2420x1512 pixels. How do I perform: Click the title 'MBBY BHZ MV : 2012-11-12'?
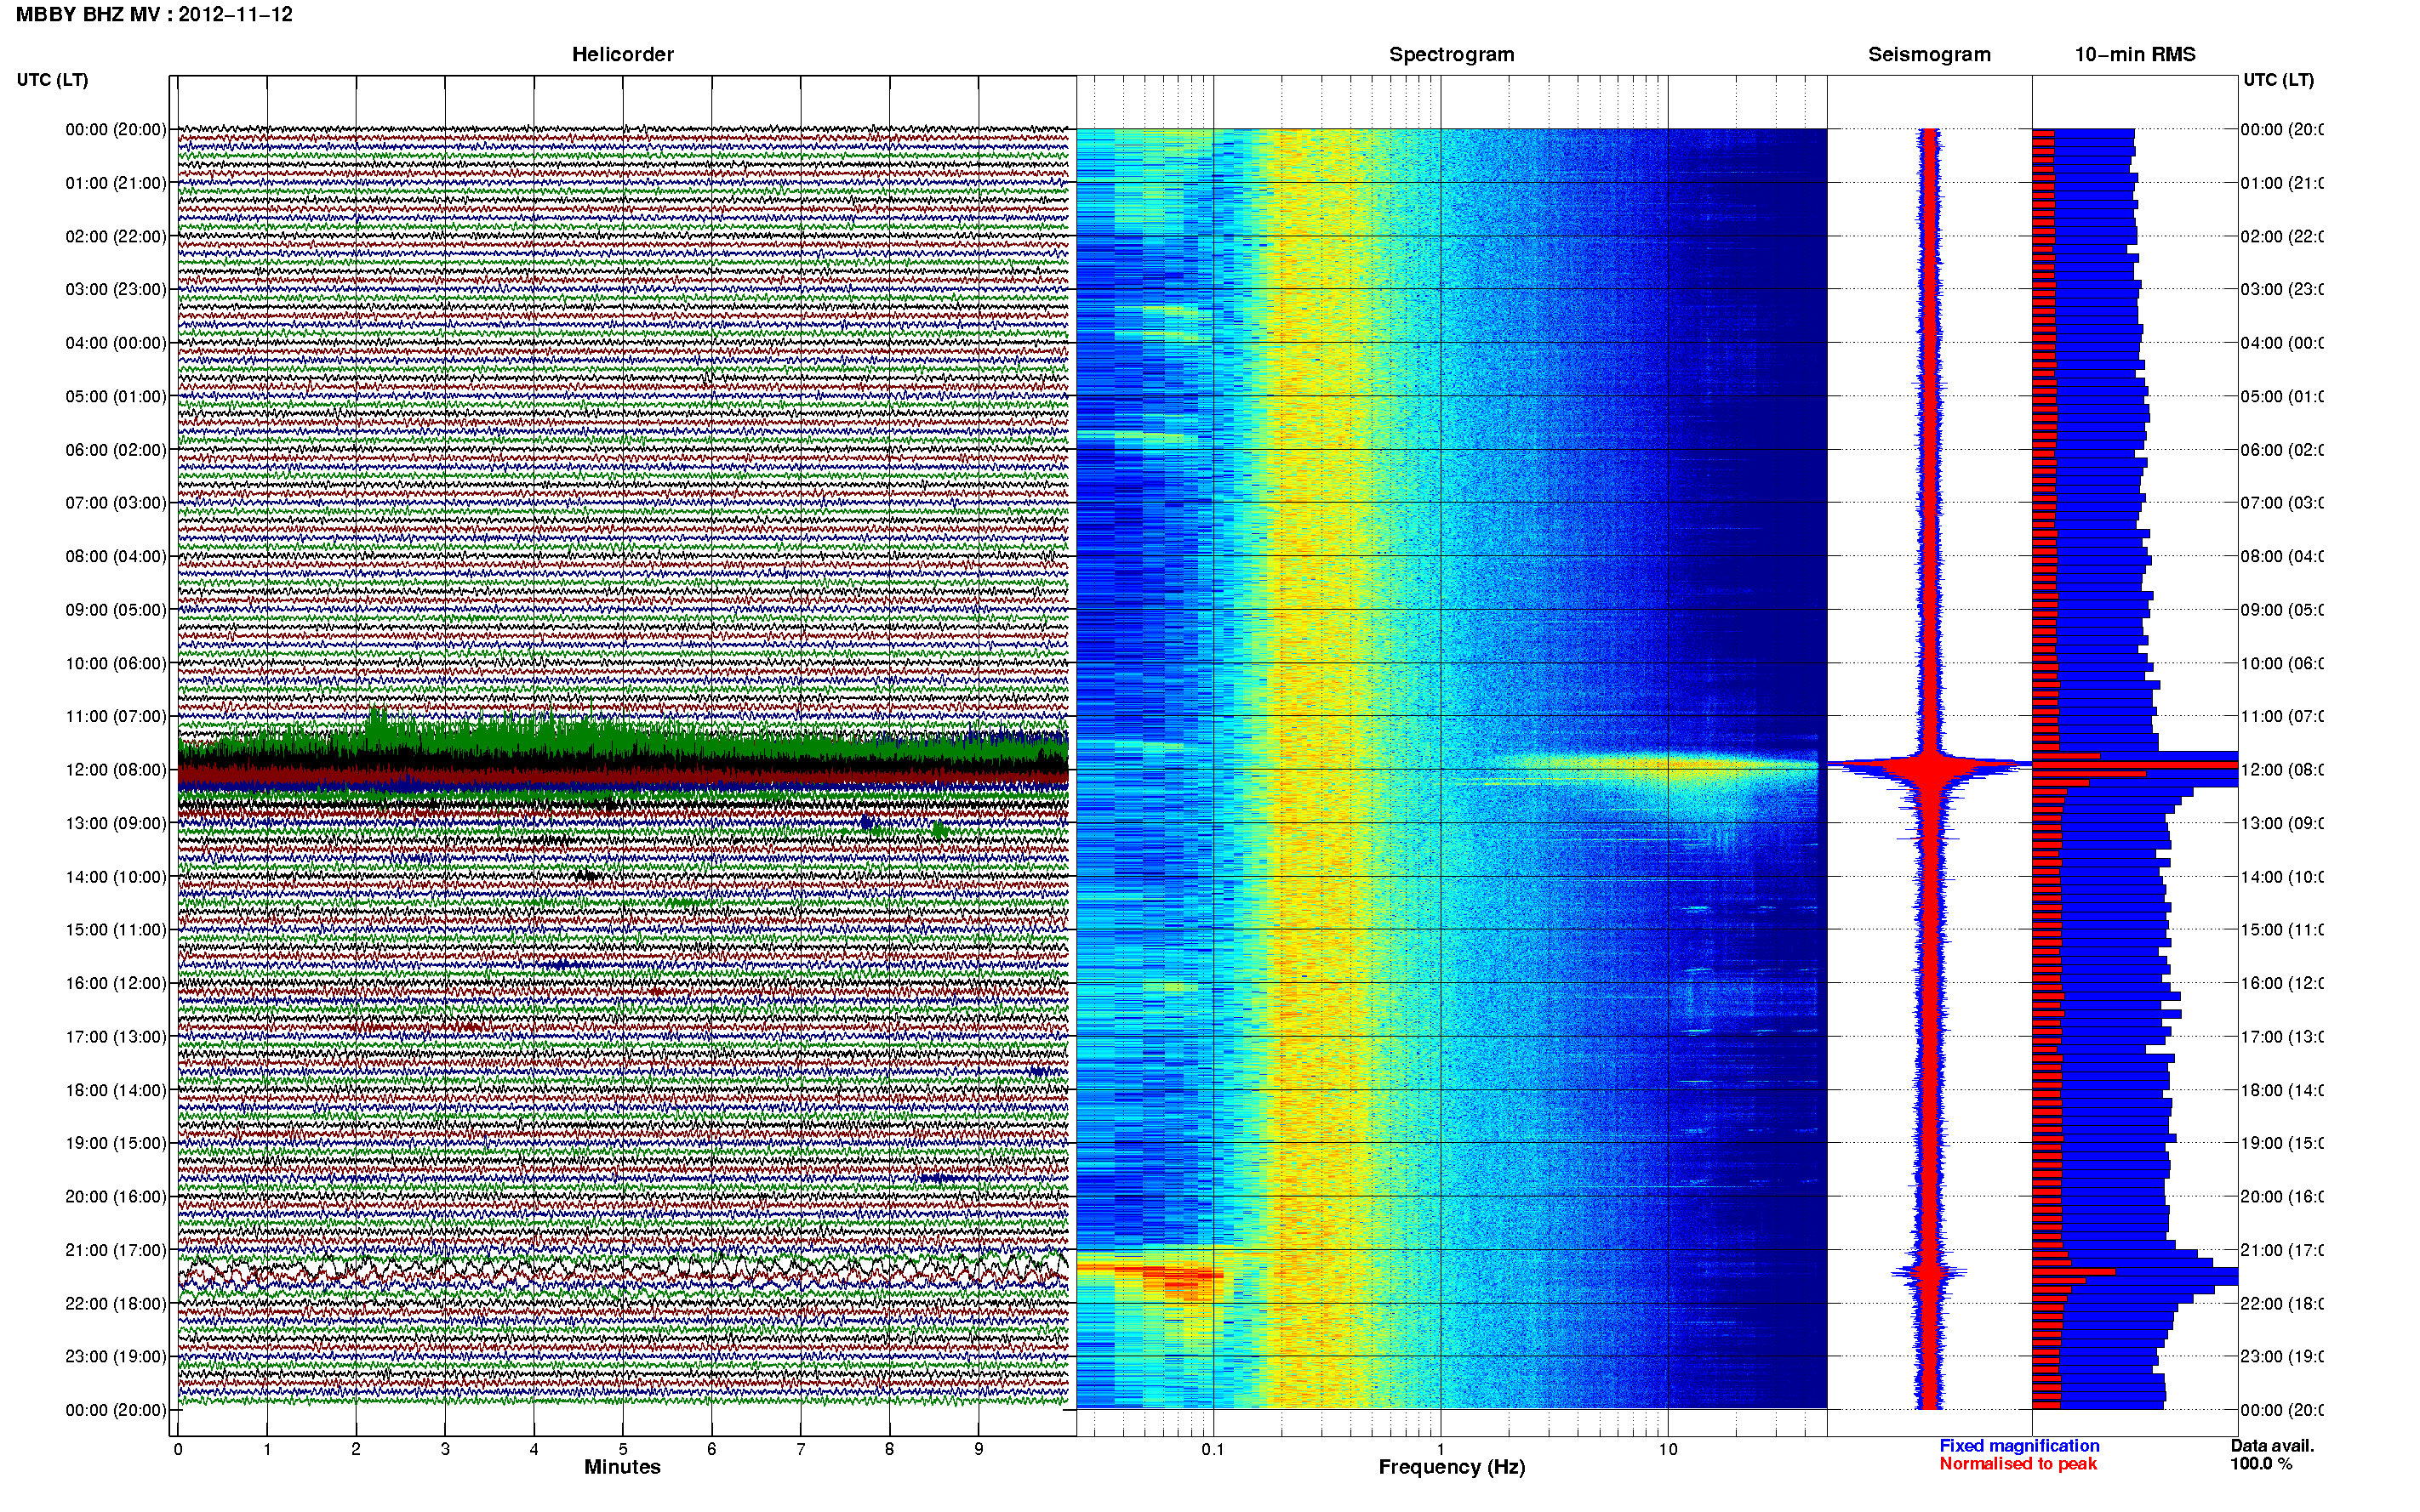click(x=154, y=15)
